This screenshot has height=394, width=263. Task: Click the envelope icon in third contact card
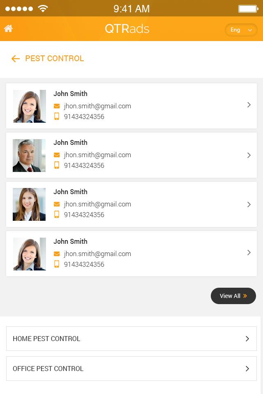57,204
